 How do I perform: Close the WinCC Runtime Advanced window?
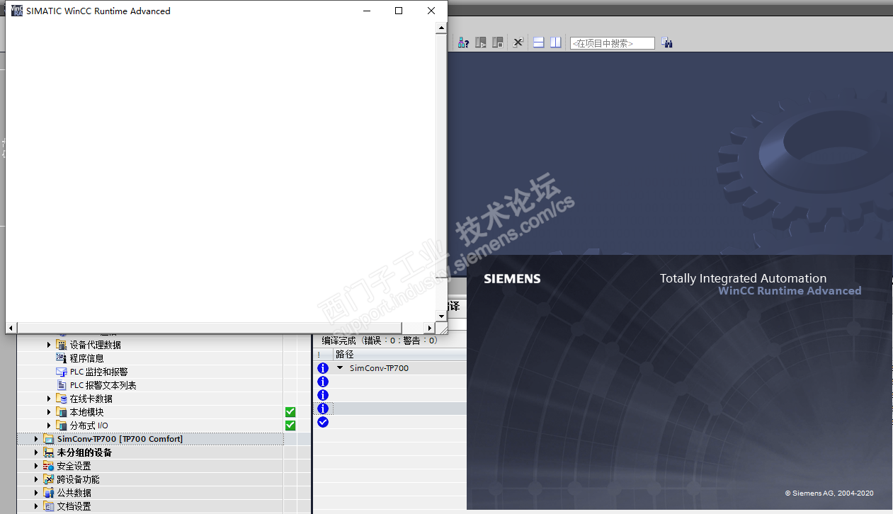431,11
